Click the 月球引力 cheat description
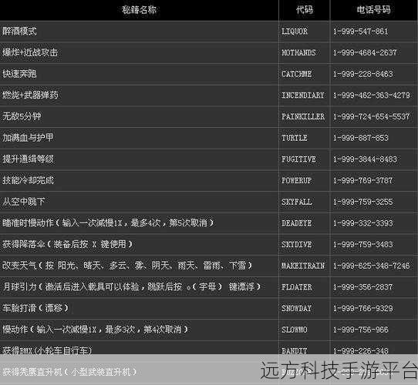The image size is (418, 385). [131, 286]
